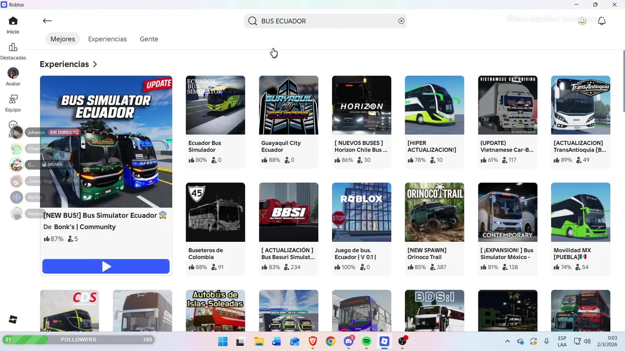Select the Mejores tab
Viewport: 625px width, 351px height.
click(62, 39)
